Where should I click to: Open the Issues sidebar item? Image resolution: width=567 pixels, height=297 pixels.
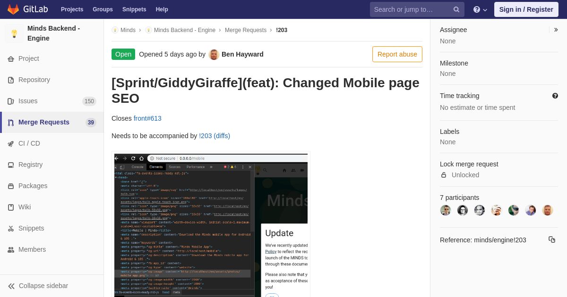click(52, 101)
